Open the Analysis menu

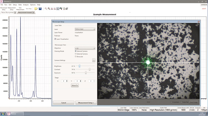coord(26,5)
